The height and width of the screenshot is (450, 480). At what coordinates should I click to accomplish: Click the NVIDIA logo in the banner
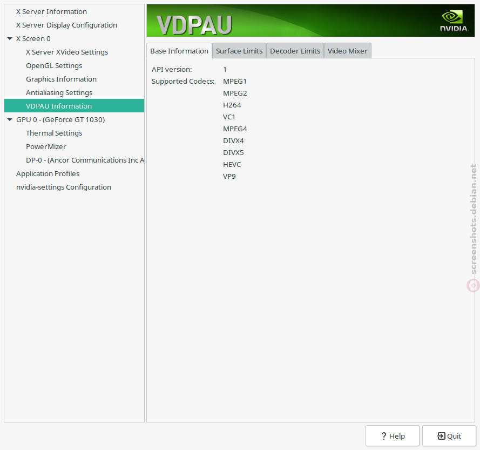pyautogui.click(x=454, y=21)
